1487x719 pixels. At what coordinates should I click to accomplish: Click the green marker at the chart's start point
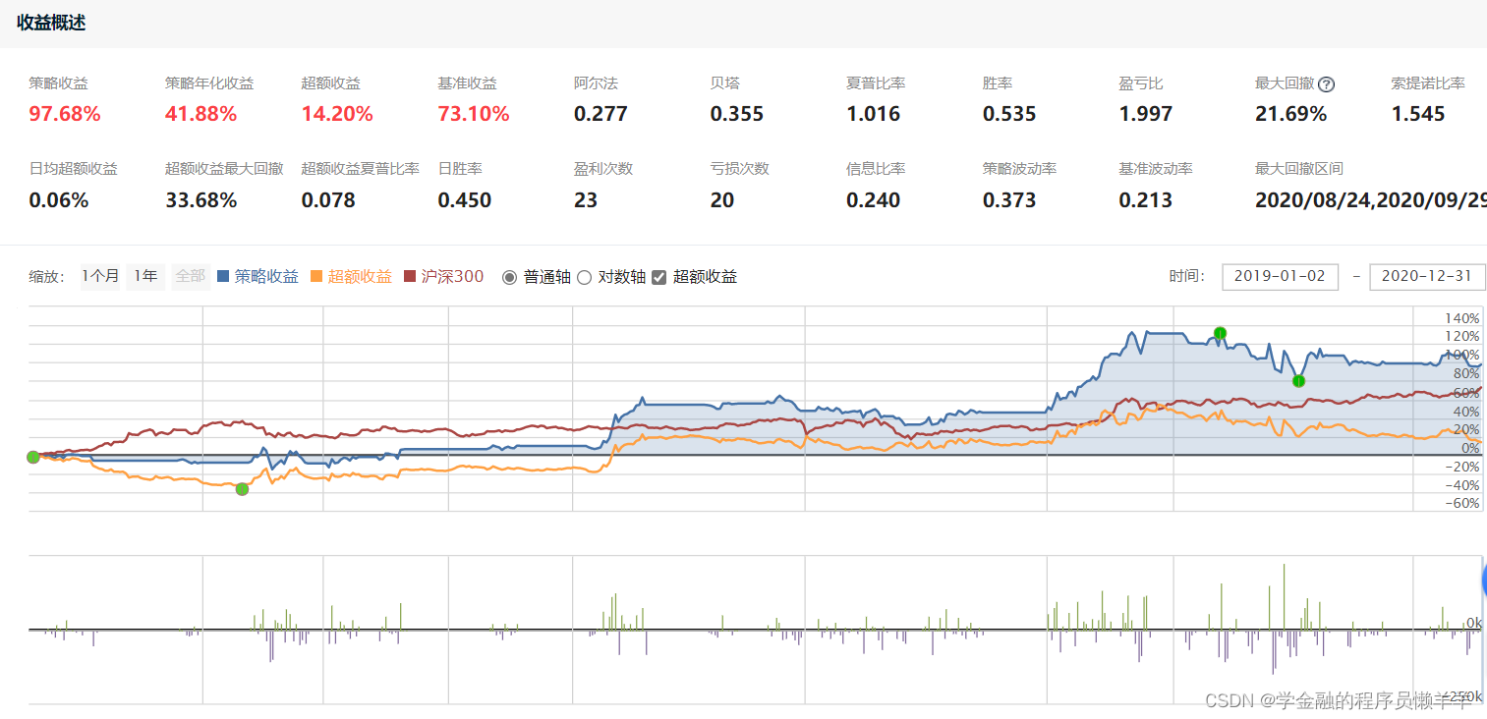[x=32, y=456]
